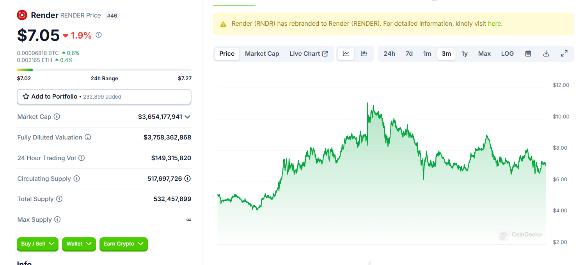Click the 532,457,899 total supply value
This screenshot has height=265, width=582.
172,199
